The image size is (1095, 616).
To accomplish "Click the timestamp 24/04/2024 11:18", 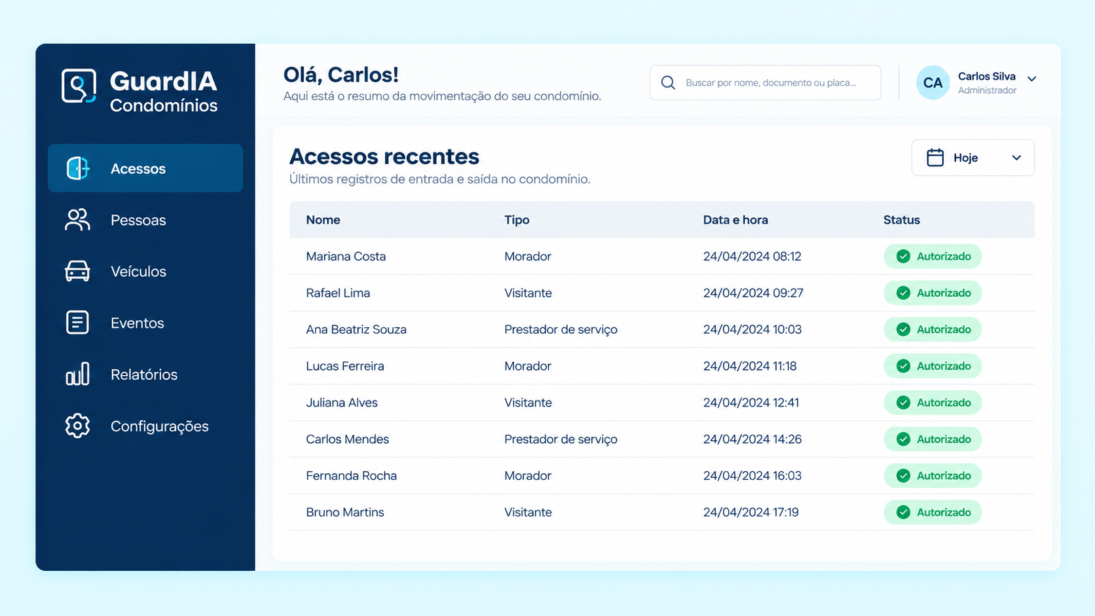I will click(x=750, y=366).
